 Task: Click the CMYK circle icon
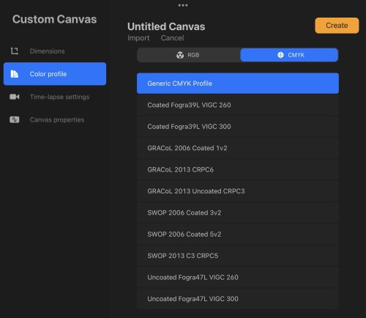pos(280,55)
